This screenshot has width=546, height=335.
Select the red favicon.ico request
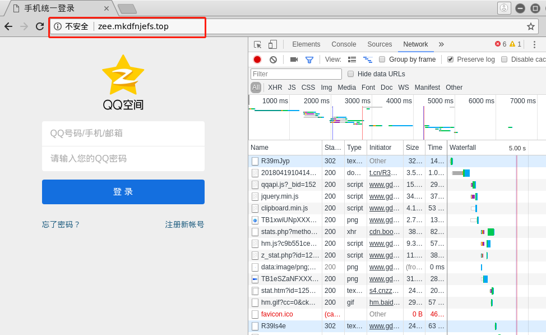[x=397, y=314]
